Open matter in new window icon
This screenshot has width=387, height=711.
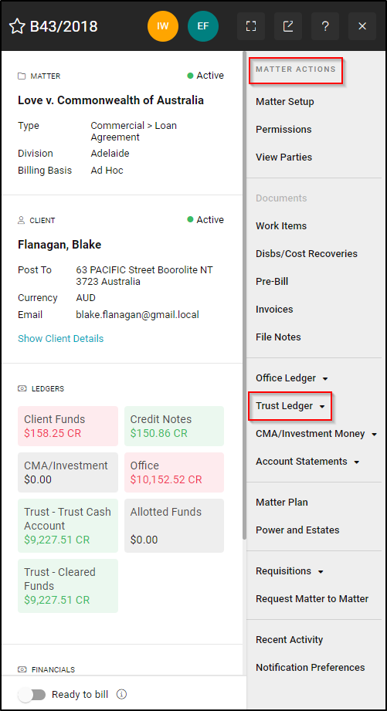[x=288, y=26]
